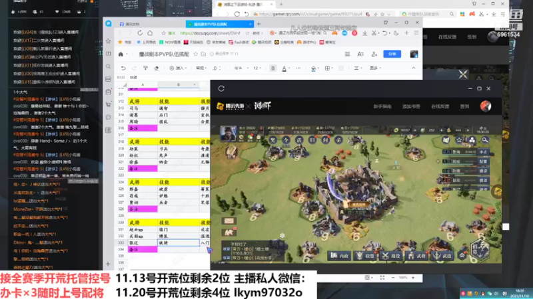This screenshot has width=533, height=299.
Task: Open the 游戏中心 bookmark
Action: (306, 43)
